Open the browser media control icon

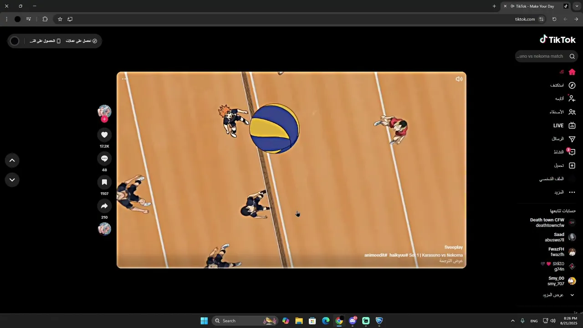click(x=29, y=19)
